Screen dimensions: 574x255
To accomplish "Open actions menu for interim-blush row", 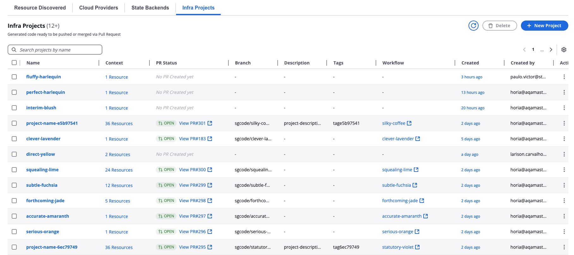I will [564, 108].
